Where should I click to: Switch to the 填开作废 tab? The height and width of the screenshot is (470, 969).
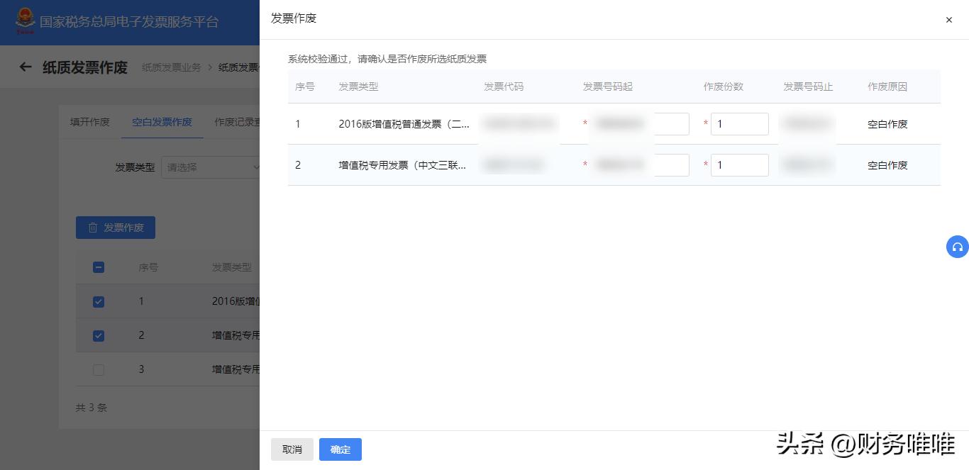(x=90, y=122)
